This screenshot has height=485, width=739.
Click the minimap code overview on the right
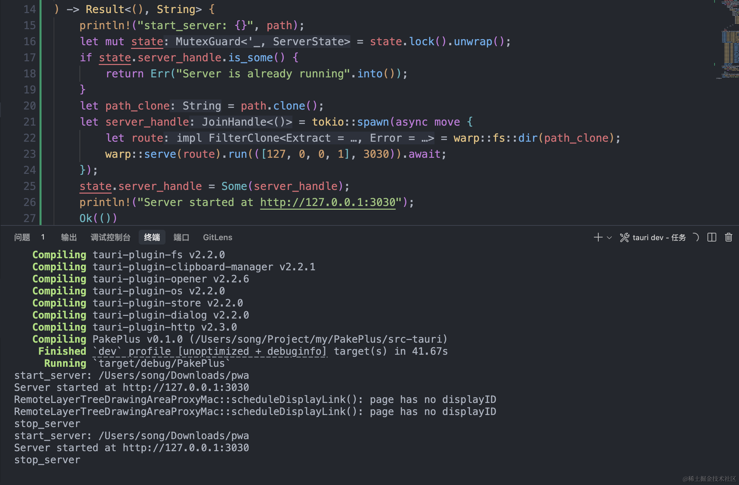[730, 40]
